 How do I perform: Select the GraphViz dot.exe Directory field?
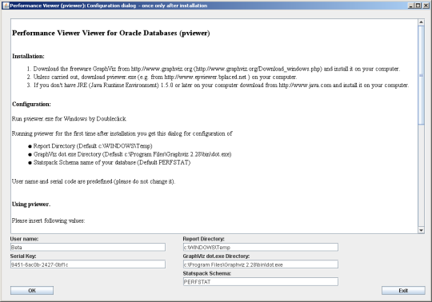pos(261,264)
